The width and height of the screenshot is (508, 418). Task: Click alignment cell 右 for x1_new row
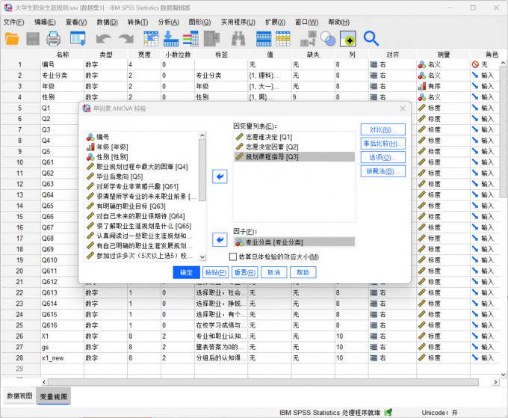(392, 358)
